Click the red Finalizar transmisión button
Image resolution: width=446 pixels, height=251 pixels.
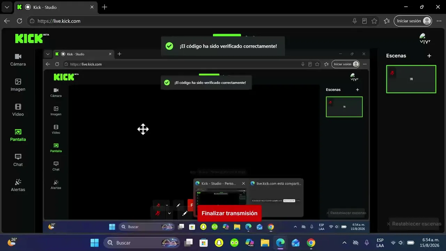[x=229, y=213]
